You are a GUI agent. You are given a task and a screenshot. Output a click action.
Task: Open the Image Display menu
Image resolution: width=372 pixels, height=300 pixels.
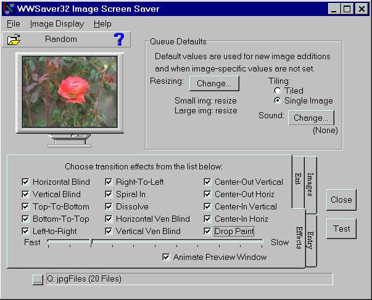click(57, 24)
